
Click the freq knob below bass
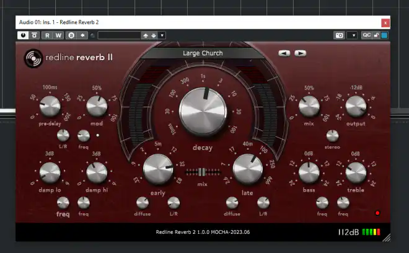coord(322,203)
